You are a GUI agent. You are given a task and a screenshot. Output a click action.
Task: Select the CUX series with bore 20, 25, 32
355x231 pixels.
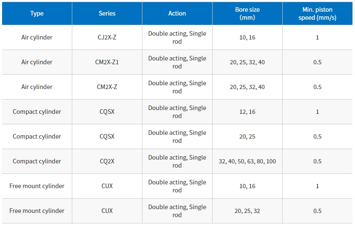(x=107, y=211)
